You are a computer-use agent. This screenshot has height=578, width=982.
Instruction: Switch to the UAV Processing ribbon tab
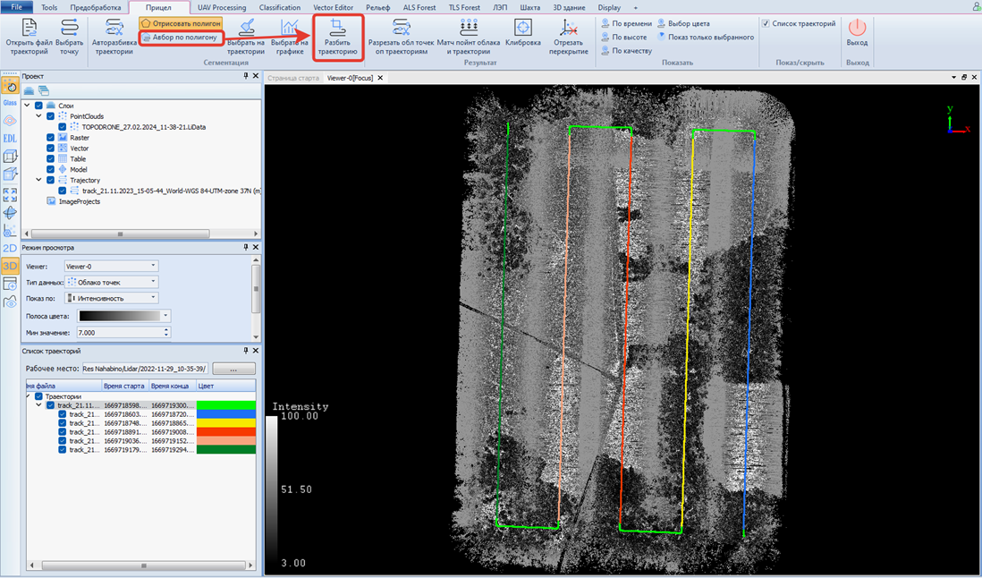(x=222, y=7)
